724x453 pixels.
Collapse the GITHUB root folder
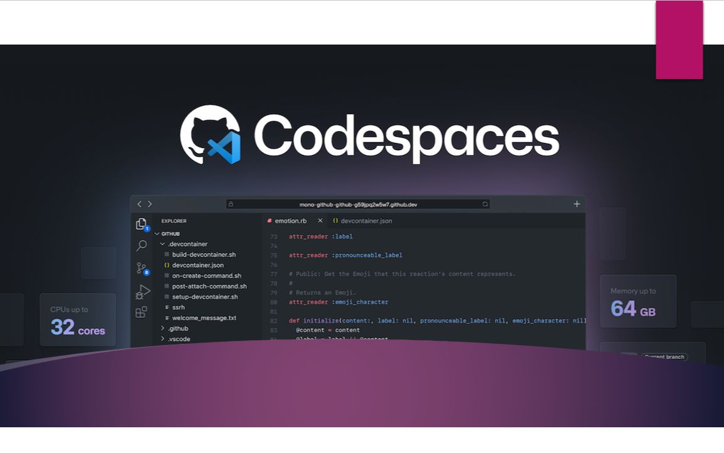(x=157, y=234)
